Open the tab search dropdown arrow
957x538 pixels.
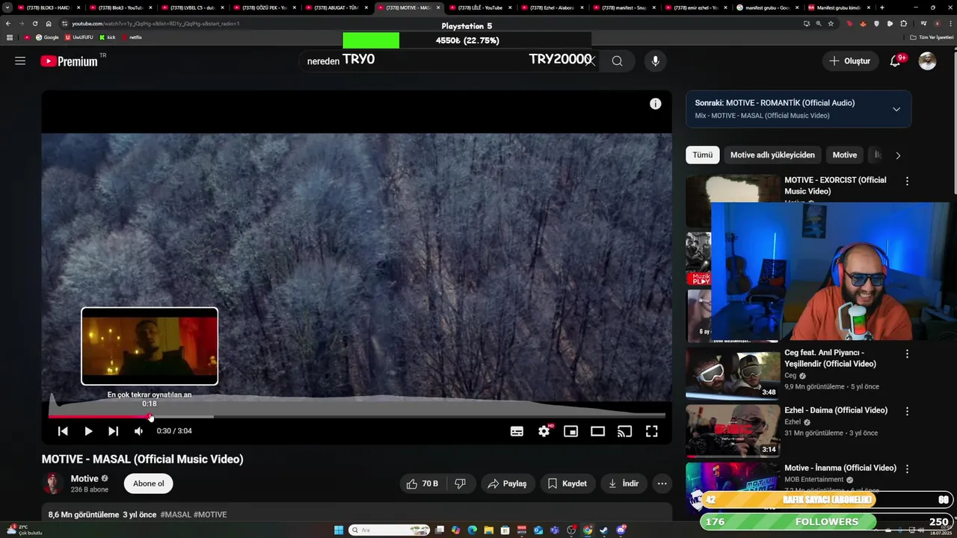click(x=7, y=7)
